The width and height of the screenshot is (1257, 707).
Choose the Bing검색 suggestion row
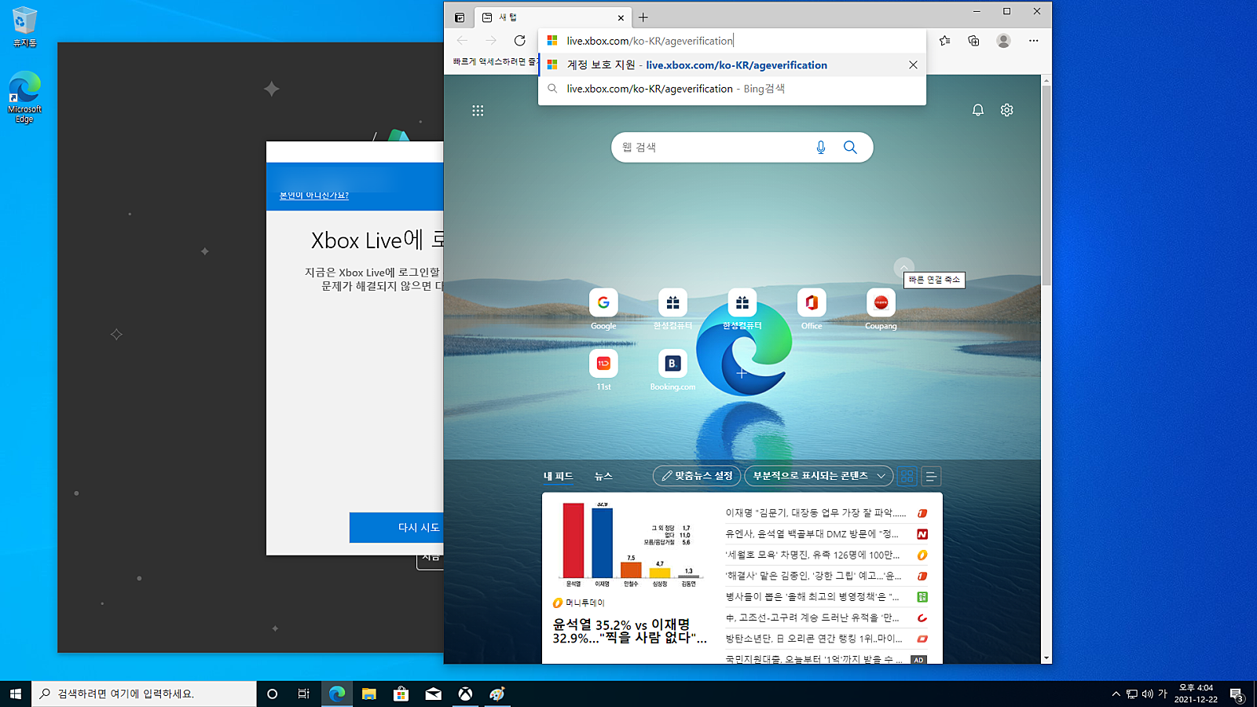click(x=732, y=89)
